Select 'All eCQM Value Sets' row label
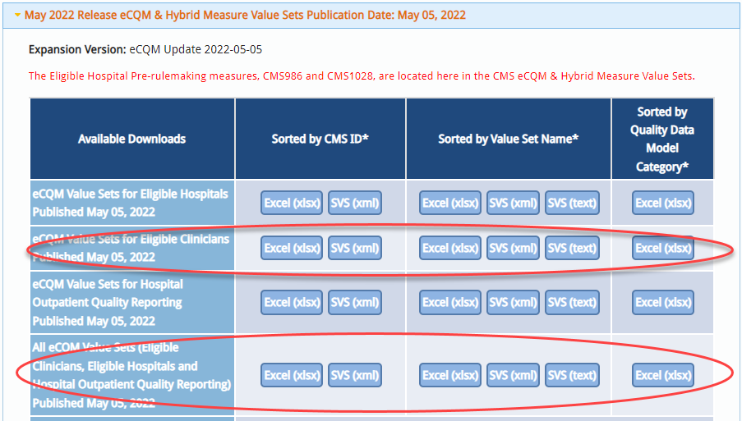The width and height of the screenshot is (742, 421). [131, 375]
